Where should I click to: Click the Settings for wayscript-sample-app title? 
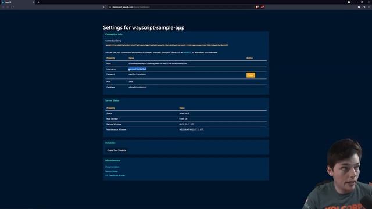[144, 27]
